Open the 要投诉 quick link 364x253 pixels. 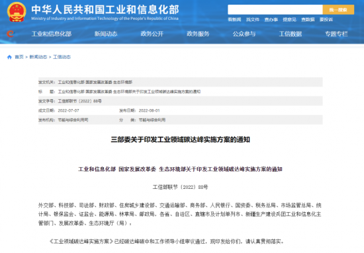326,20
